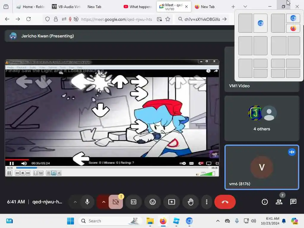304x228 pixels.
Task: Open Firefox from the taskbar
Action: 163,221
